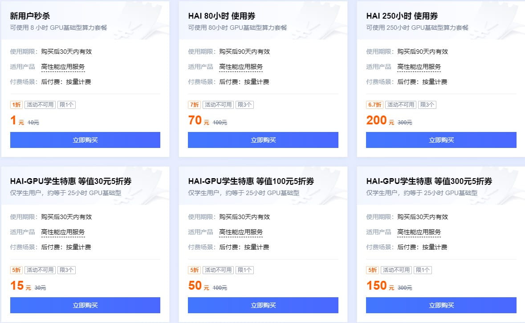The height and width of the screenshot is (323, 525).
Task: Click 立即购买 on the HAI 250小时 使用券 card
Action: pos(441,140)
